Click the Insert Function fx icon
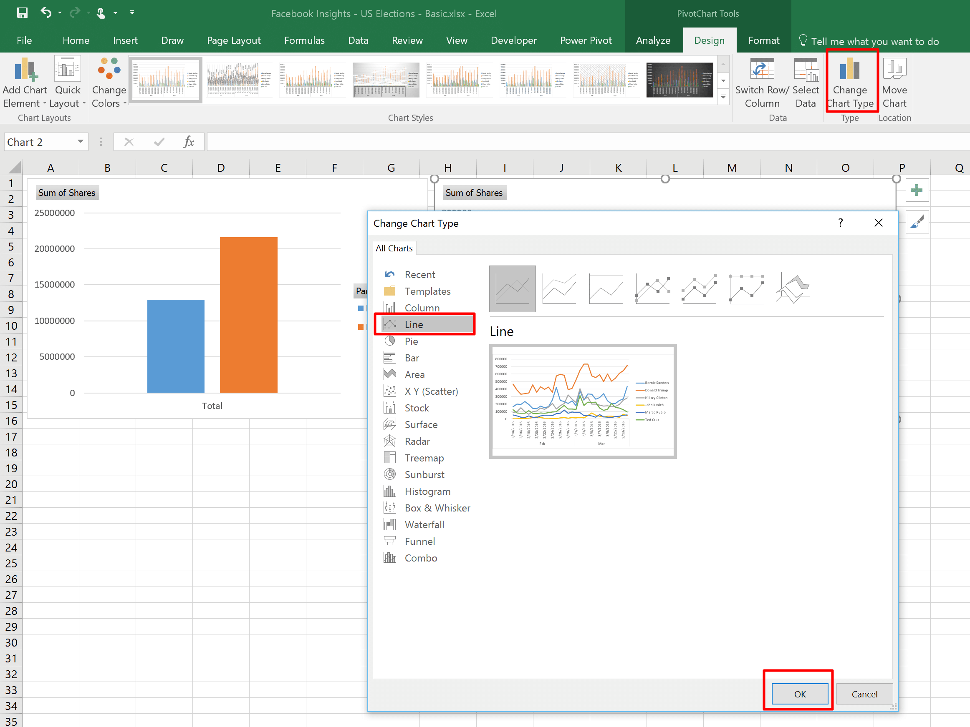This screenshot has width=970, height=727. point(189,142)
